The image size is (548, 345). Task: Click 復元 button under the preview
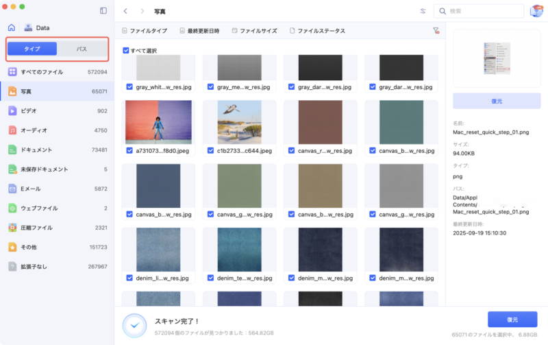click(497, 101)
